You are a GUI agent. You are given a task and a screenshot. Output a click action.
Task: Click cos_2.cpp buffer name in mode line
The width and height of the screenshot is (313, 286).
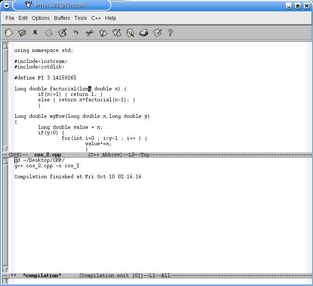[47, 155]
